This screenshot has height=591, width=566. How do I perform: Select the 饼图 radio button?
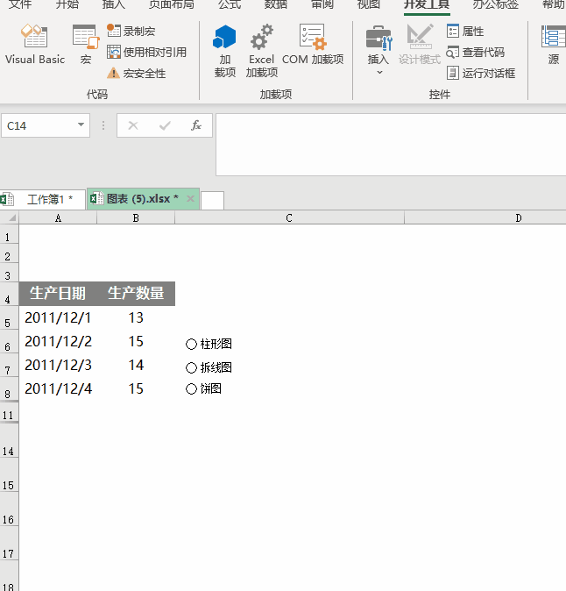[x=192, y=389]
